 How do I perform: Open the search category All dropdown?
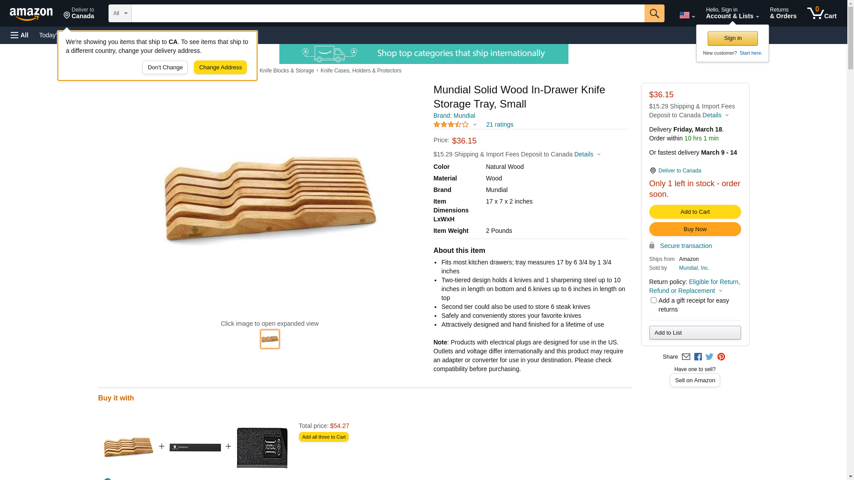click(120, 13)
